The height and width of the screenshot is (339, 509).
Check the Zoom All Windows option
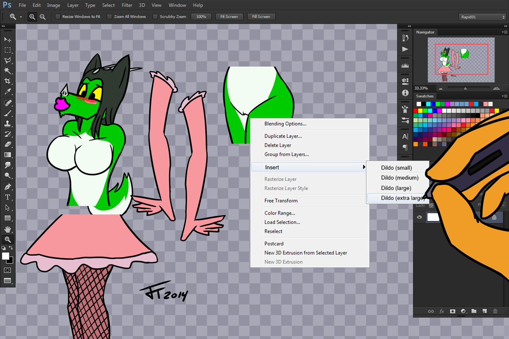[x=109, y=17]
